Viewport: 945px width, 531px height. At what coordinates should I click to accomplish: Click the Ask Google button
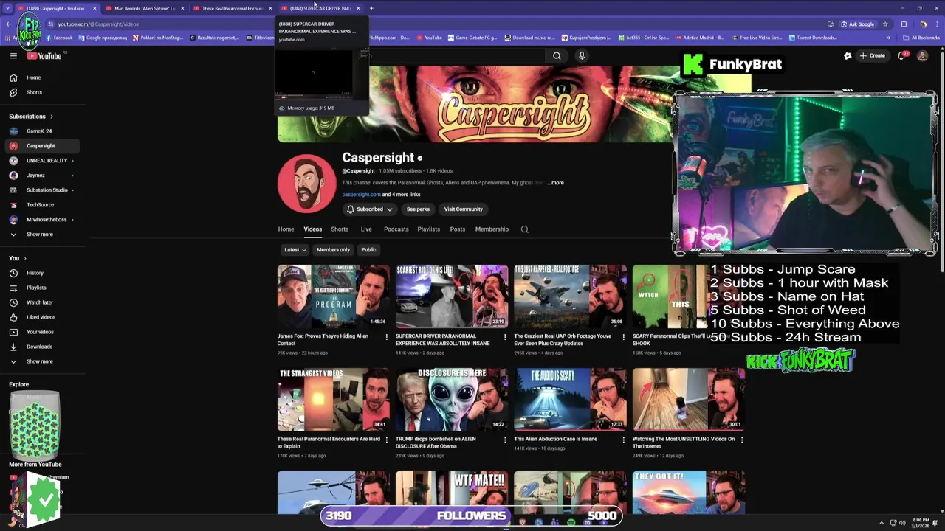pyautogui.click(x=857, y=24)
